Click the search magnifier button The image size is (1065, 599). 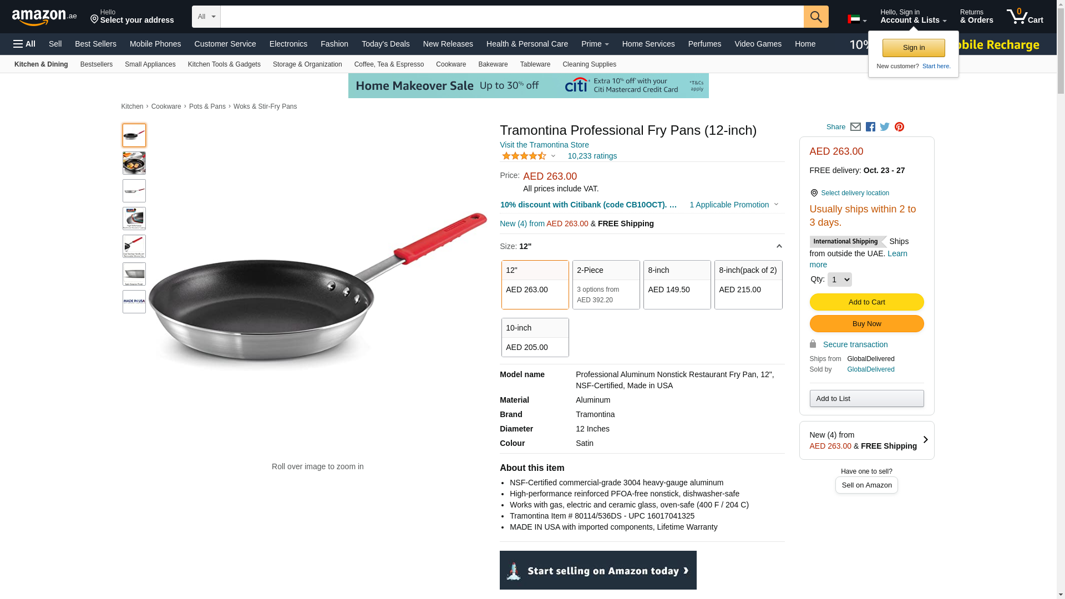tap(816, 17)
